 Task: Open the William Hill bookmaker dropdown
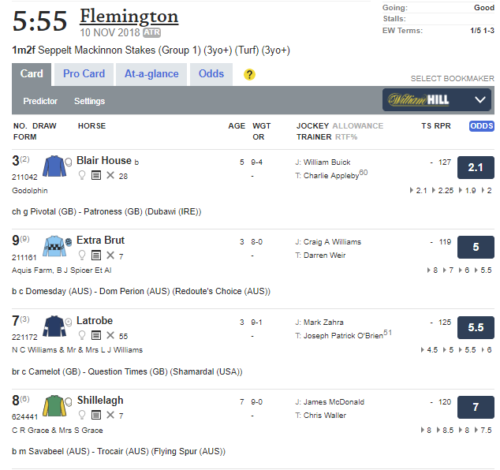[x=438, y=100]
